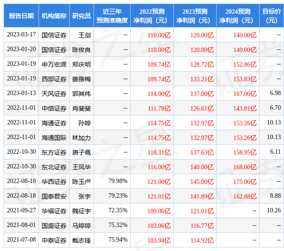Click institution 国盛证券
The height and width of the screenshot is (251, 284).
coord(54,226)
